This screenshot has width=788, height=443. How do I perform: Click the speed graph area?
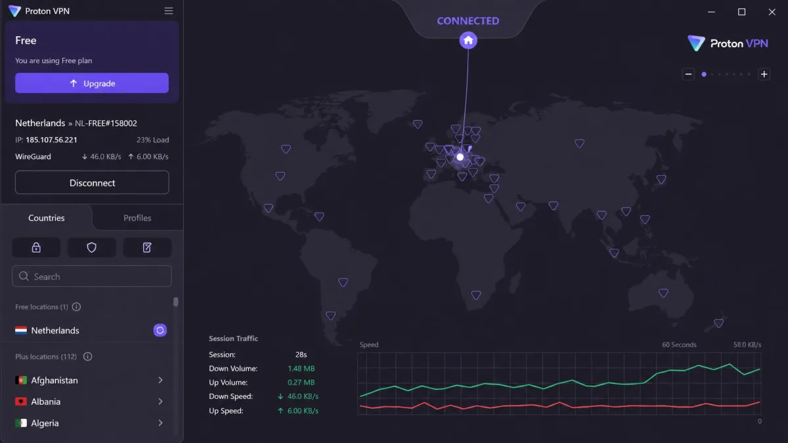(x=559, y=383)
